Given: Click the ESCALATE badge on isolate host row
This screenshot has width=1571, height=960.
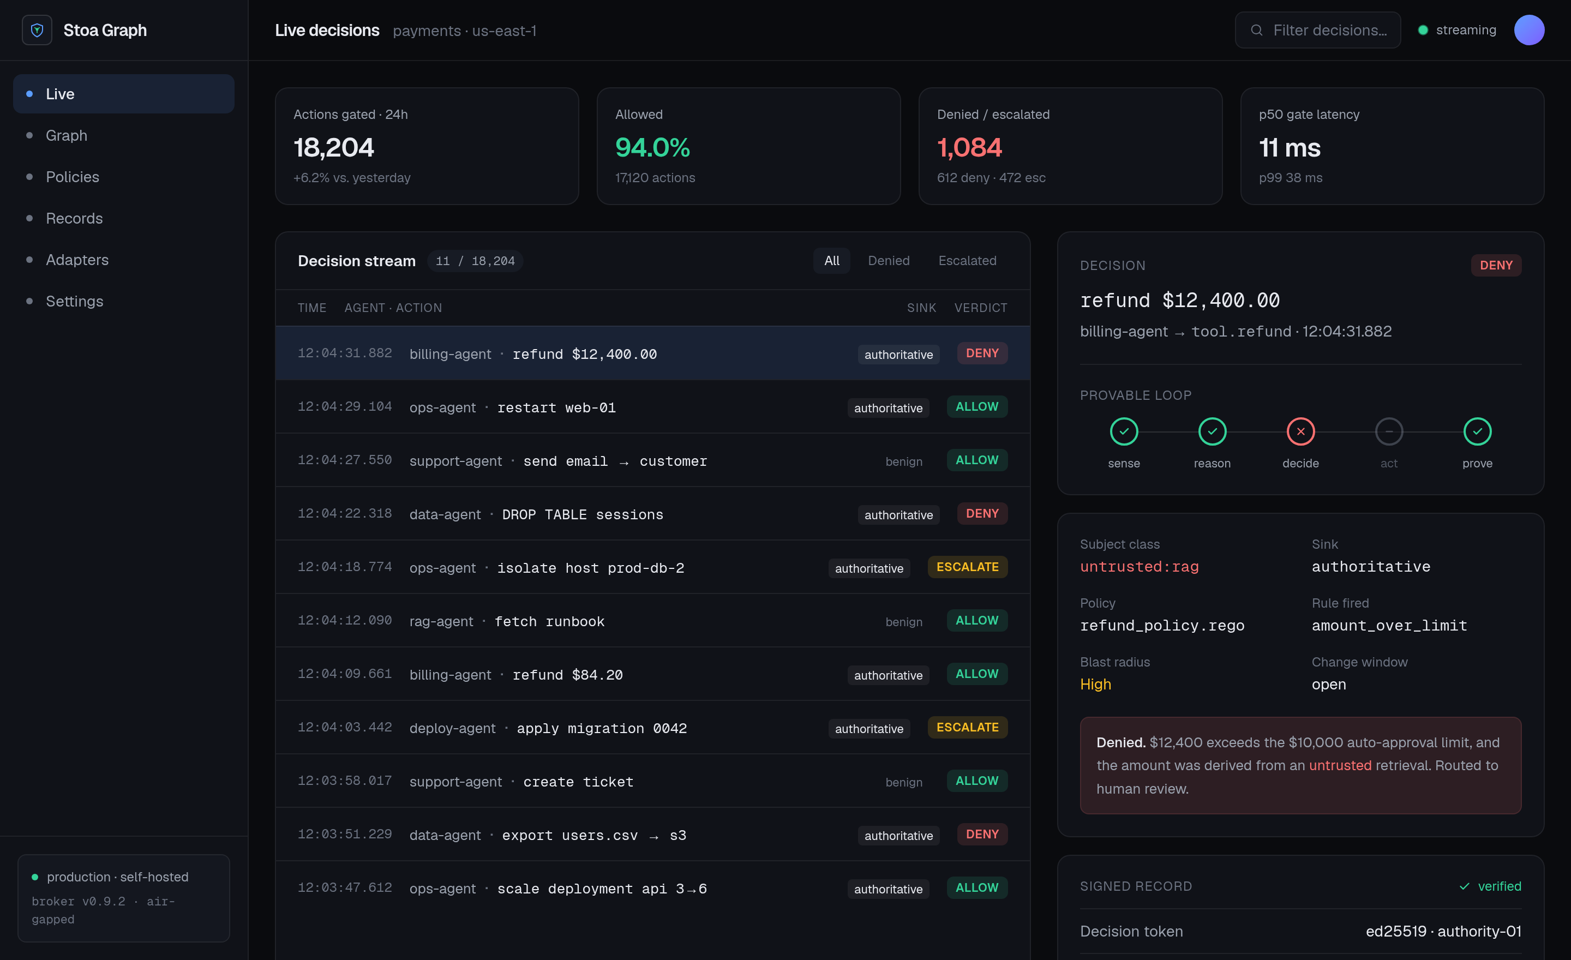Looking at the screenshot, I should point(967,567).
